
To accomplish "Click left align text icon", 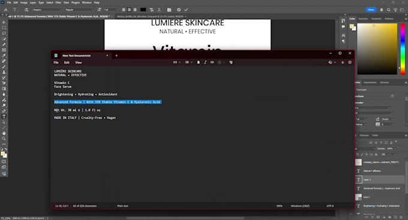I will point(124,10).
